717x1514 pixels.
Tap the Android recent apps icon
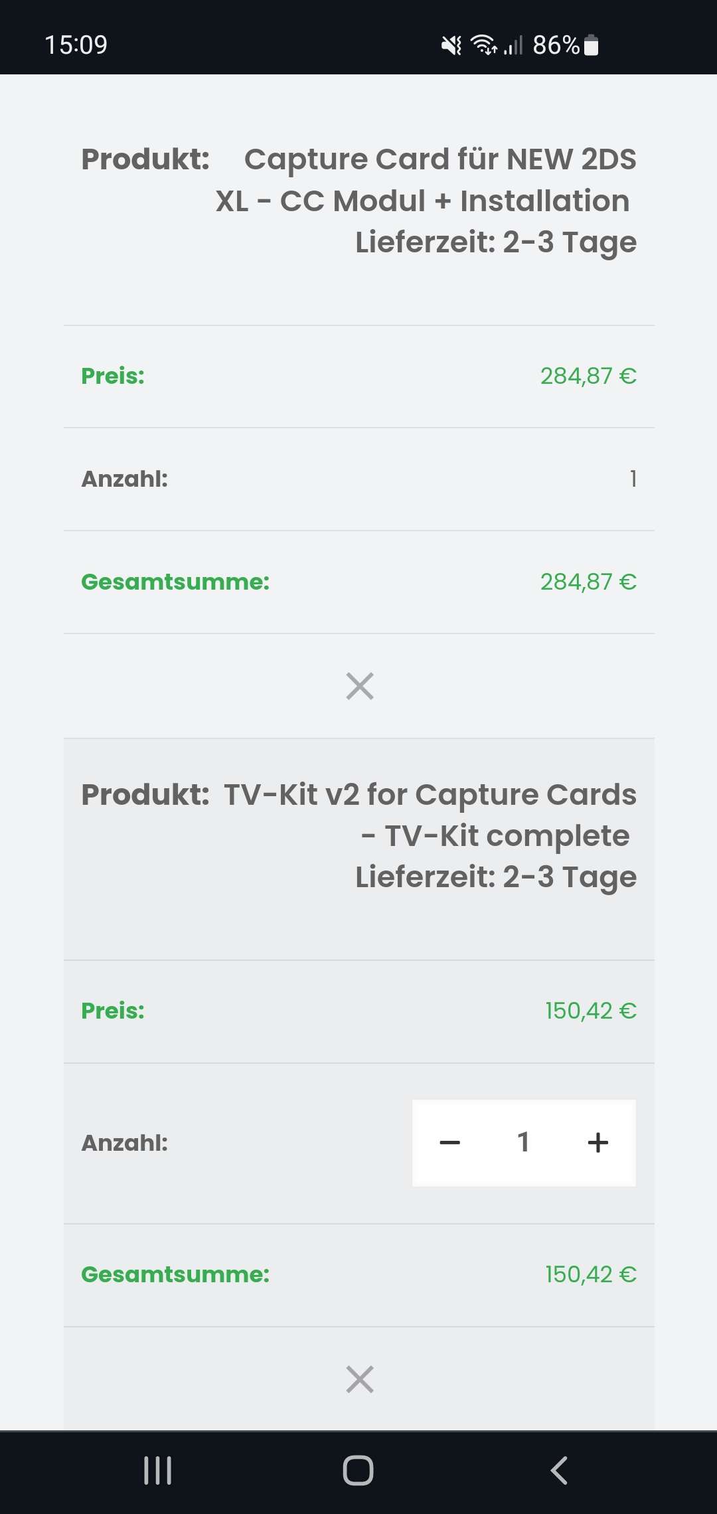[x=158, y=1470]
